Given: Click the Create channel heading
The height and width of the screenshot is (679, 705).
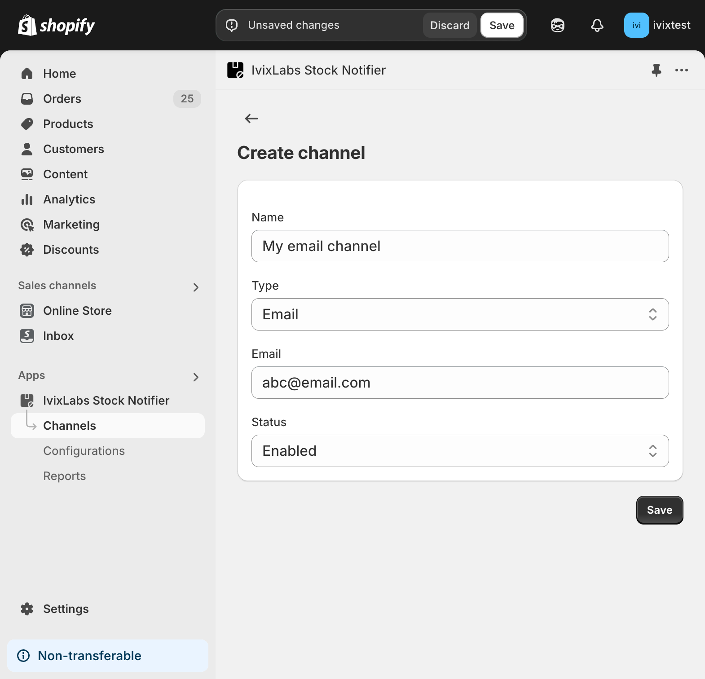Looking at the screenshot, I should 301,153.
